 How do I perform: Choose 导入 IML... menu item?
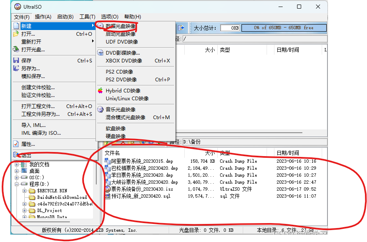point(54,125)
